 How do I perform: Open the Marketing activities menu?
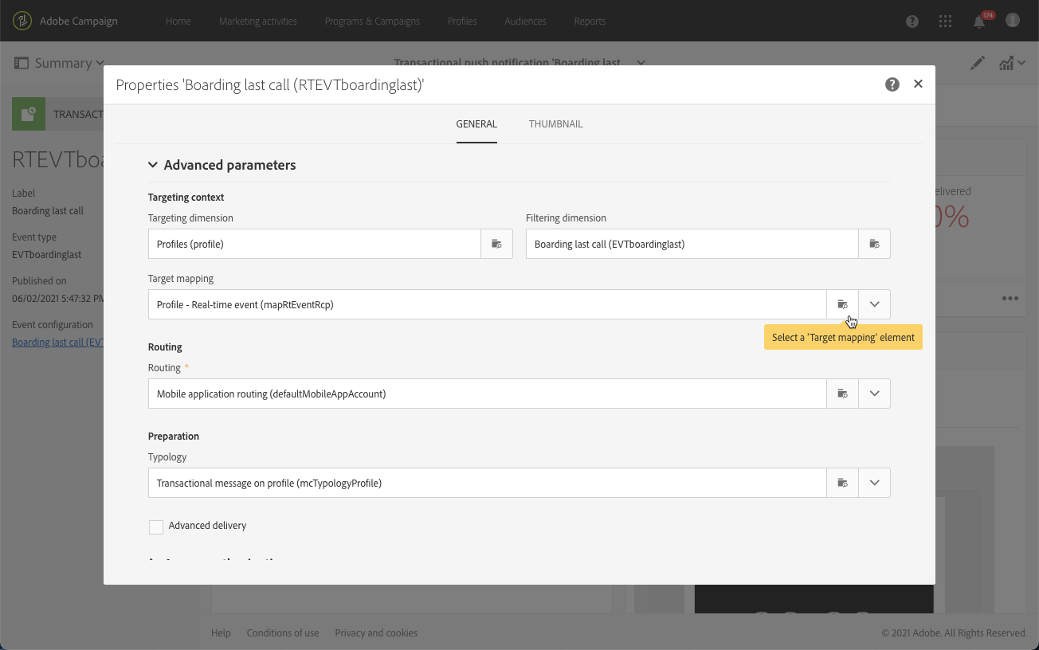258,22
